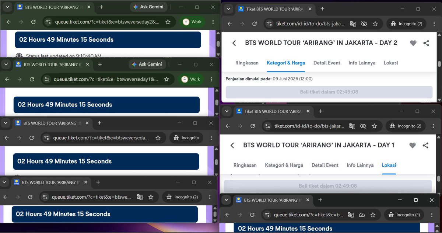Go back from the Day 1 event page arrow

[x=232, y=146]
